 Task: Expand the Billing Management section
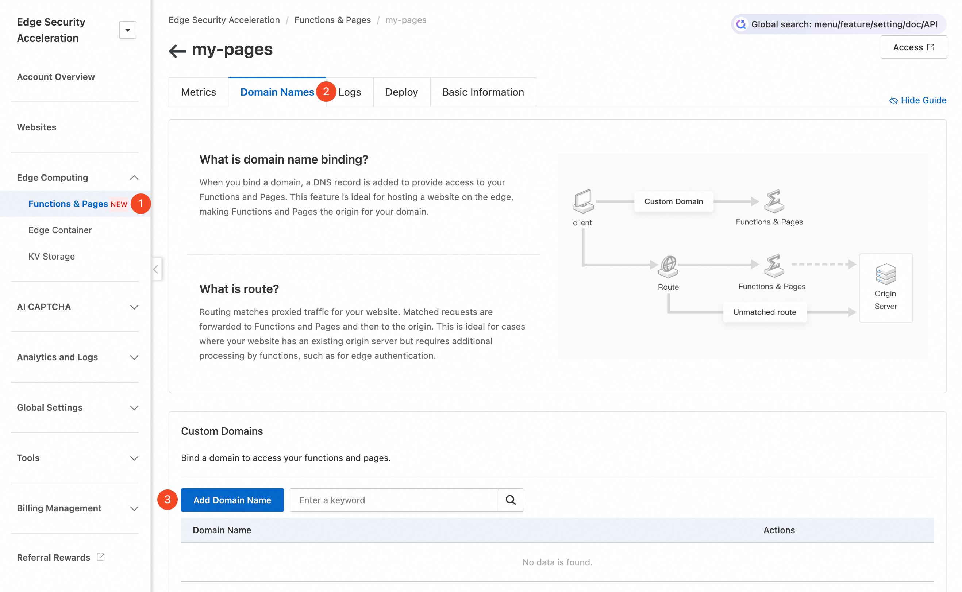[134, 508]
